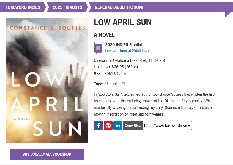Click the ISBN 978-0-8061-9474-5 text
The width and height of the screenshot is (233, 165).
(110, 74)
